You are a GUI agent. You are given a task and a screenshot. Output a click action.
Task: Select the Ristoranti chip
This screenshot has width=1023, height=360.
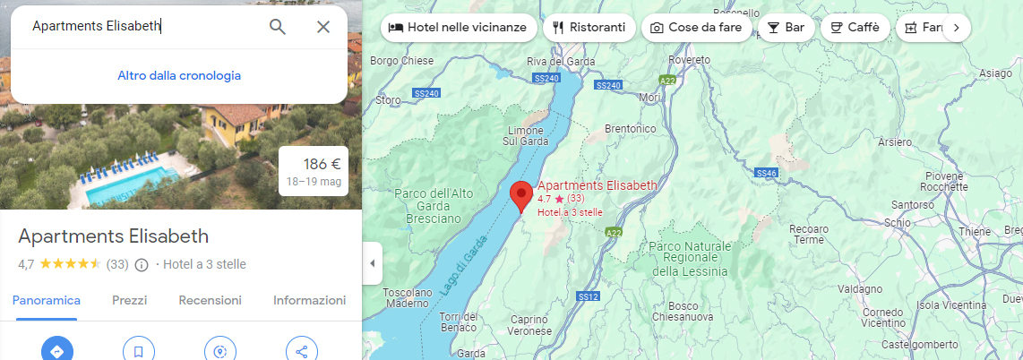(x=589, y=28)
